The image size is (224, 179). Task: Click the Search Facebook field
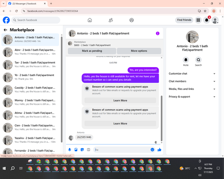tap(36, 20)
